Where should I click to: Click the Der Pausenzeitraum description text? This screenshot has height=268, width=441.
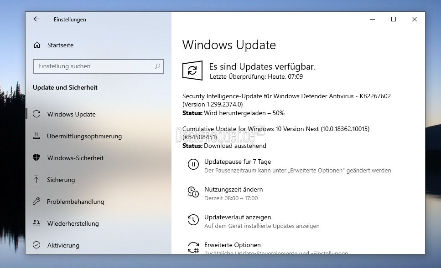click(297, 171)
